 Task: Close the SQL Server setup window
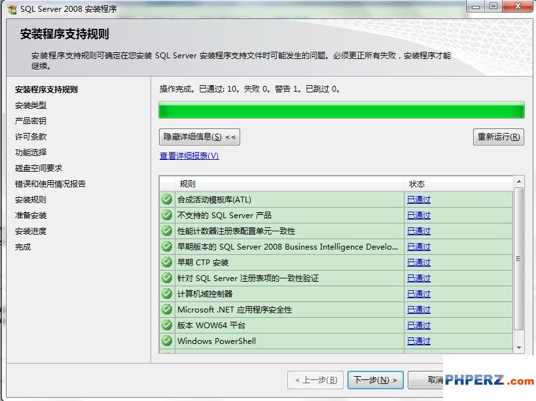518,7
